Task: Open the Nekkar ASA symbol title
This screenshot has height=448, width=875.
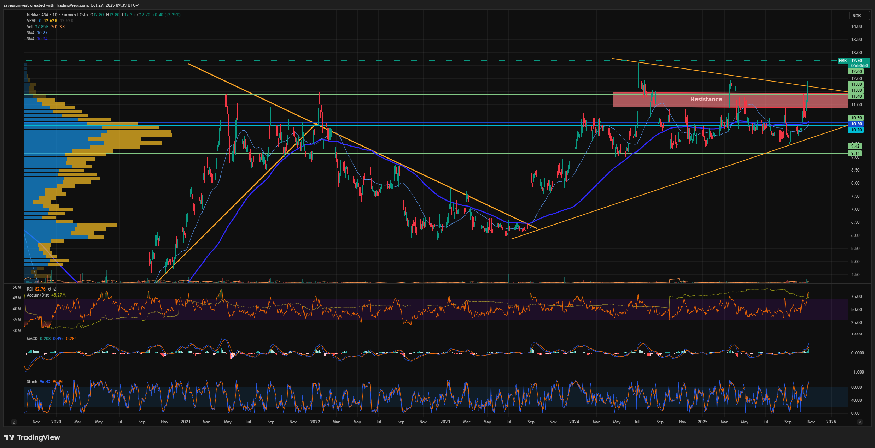Action: [38, 15]
